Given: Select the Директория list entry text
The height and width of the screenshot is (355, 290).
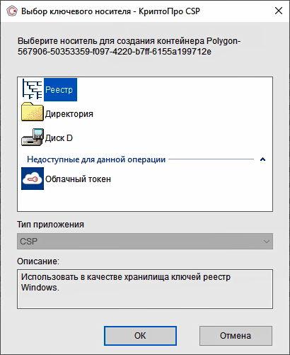Looking at the screenshot, I should [x=69, y=114].
